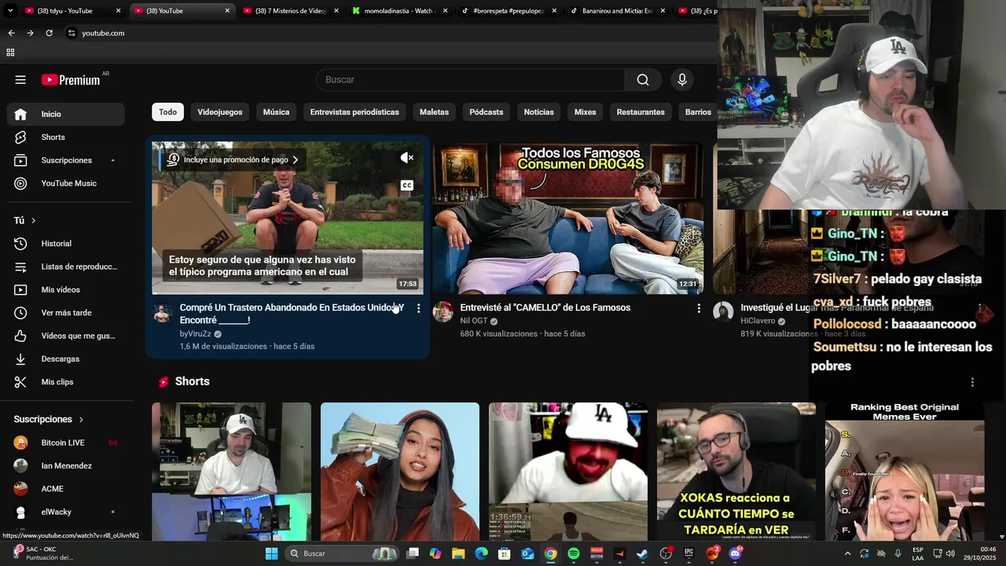
Task: Toggle closed captions on video preview
Action: point(407,186)
